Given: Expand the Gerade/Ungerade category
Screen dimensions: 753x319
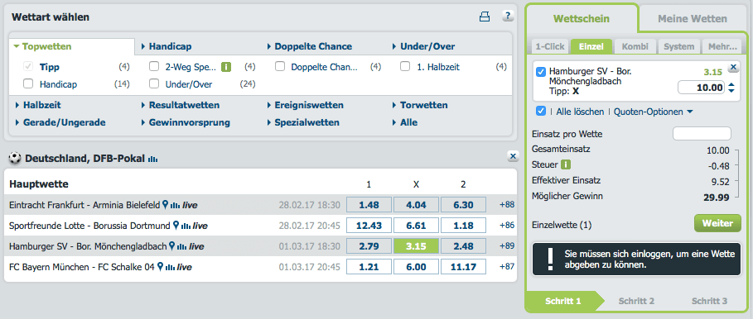Looking at the screenshot, I should [60, 122].
